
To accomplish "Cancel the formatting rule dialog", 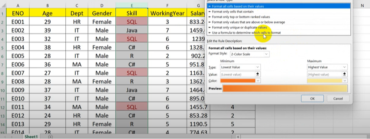I will tap(338, 99).
